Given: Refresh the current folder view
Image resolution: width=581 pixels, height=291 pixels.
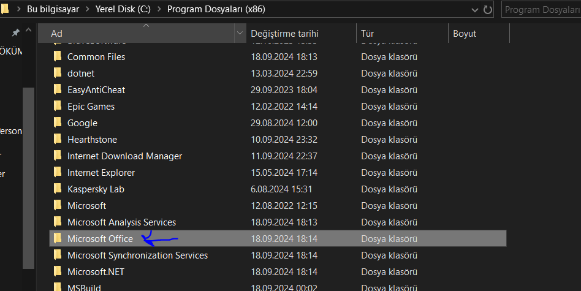Looking at the screenshot, I should point(488,10).
